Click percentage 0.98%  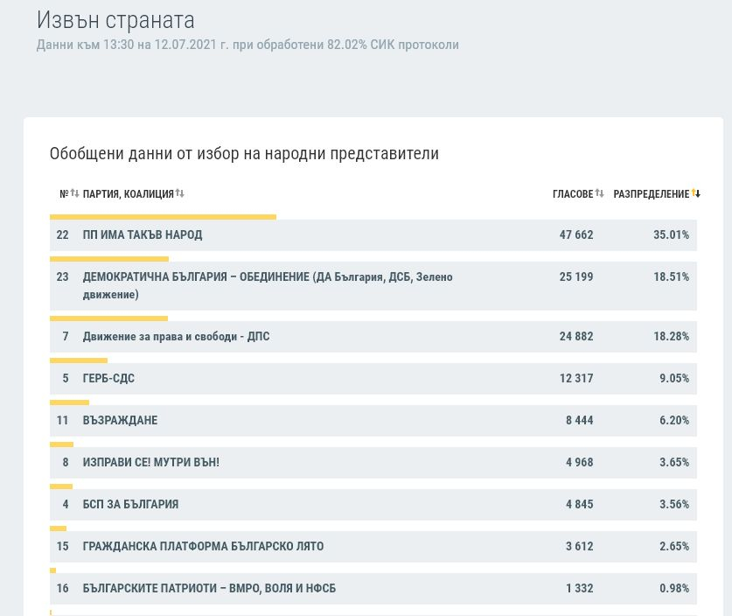coord(674,589)
